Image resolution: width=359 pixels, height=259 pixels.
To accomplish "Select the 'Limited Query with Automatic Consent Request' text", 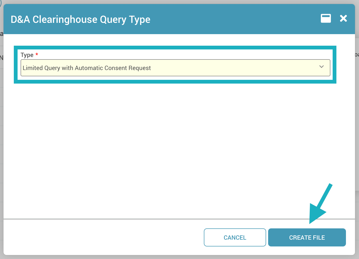I will coord(87,68).
